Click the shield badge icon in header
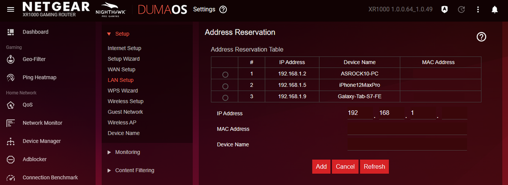Image resolution: width=508 pixels, height=185 pixels. 444,10
